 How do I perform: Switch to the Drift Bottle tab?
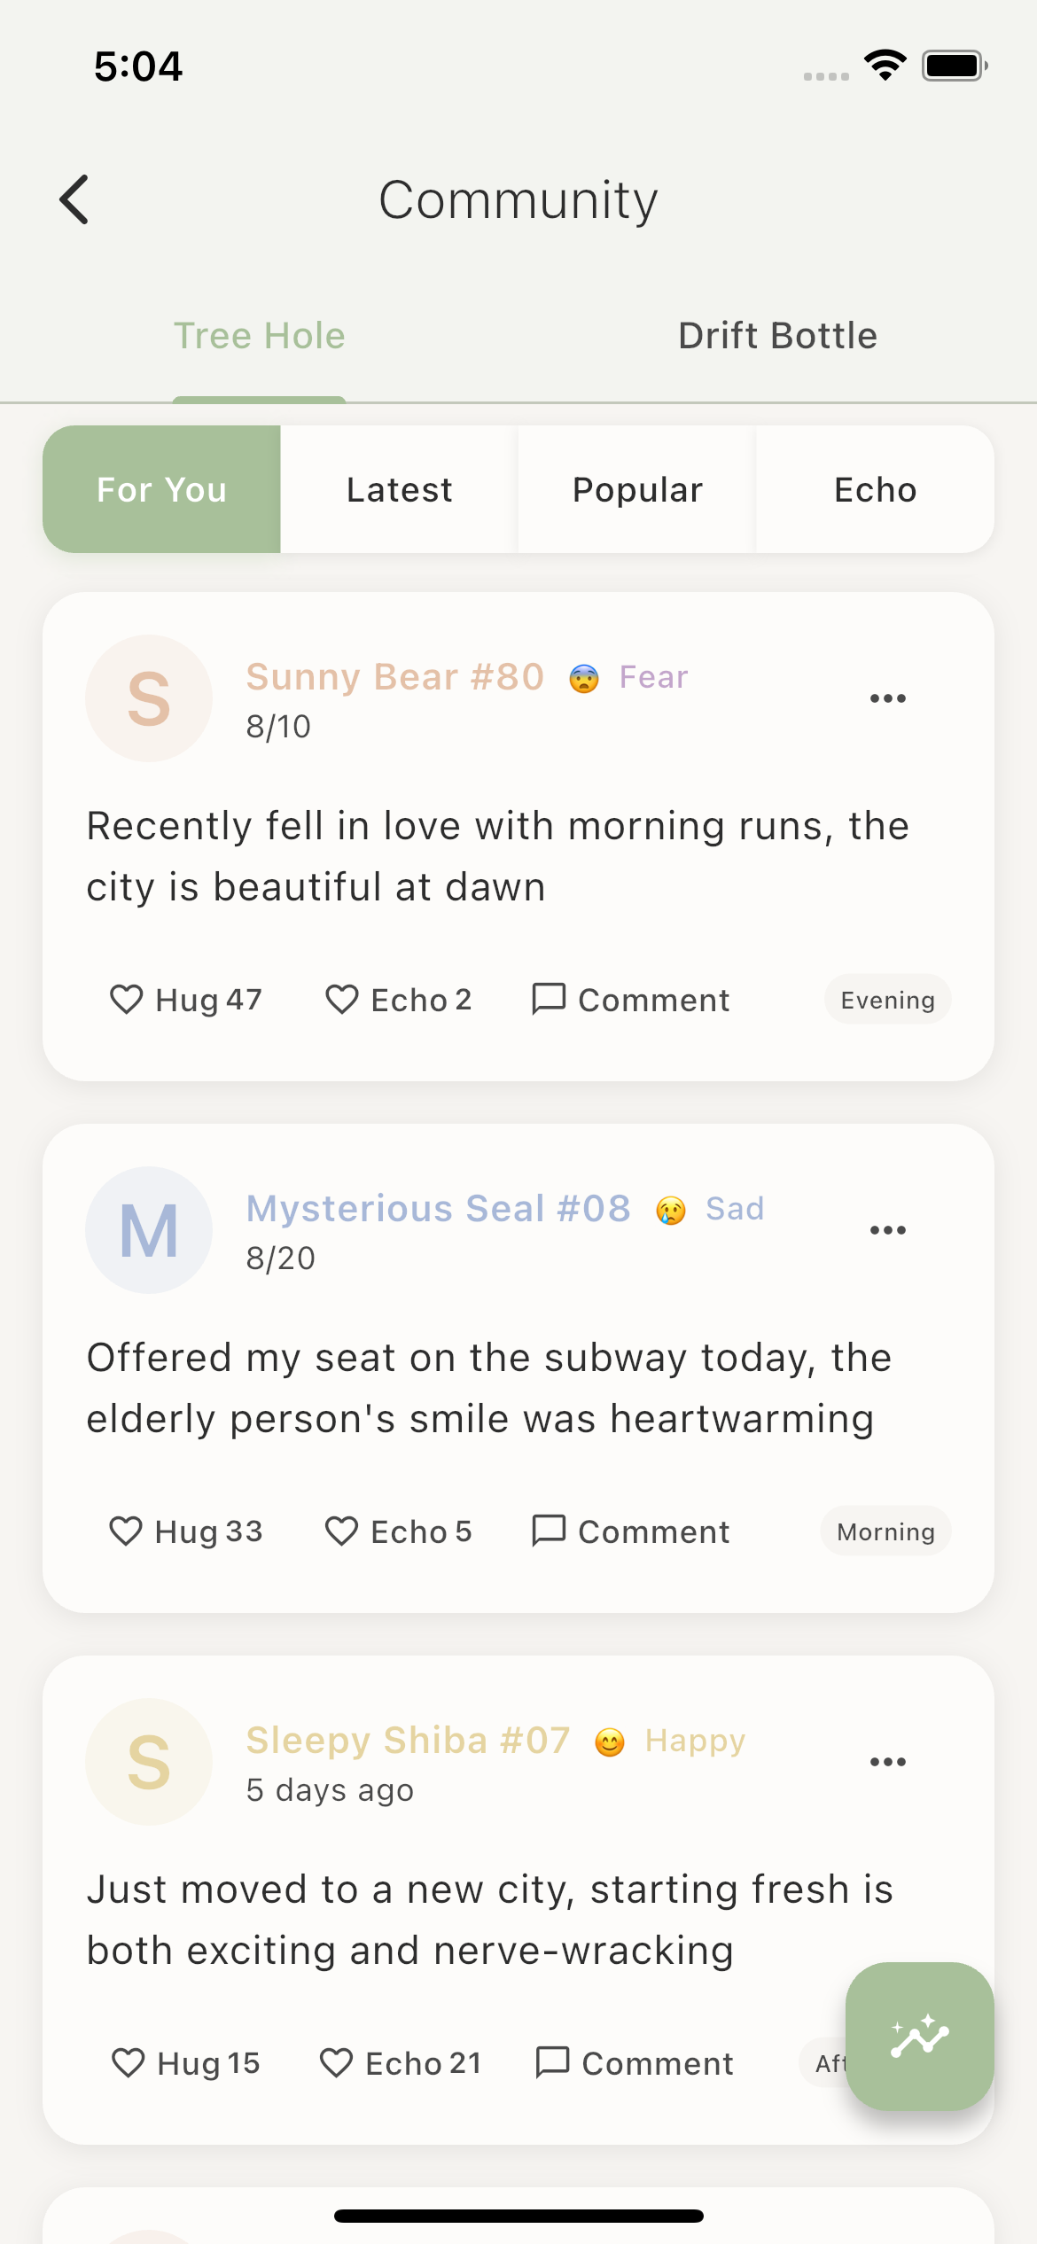click(776, 335)
